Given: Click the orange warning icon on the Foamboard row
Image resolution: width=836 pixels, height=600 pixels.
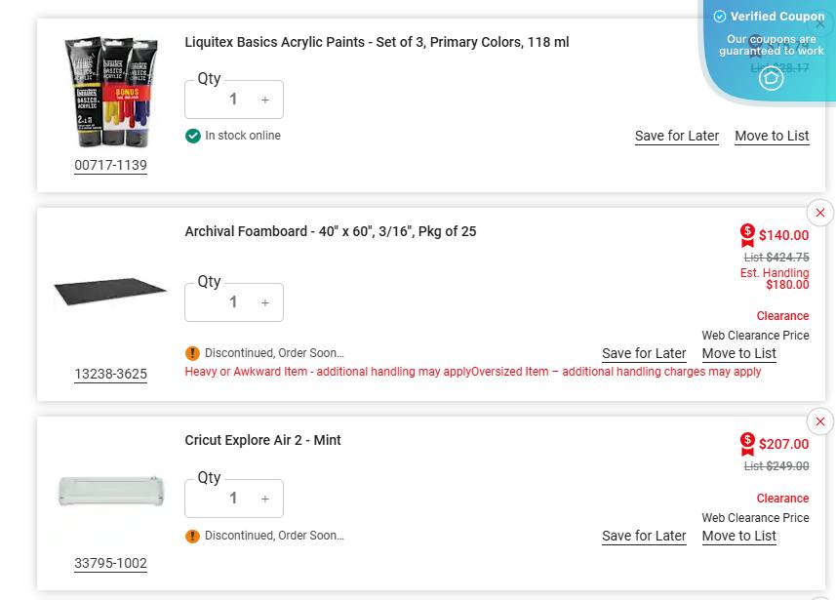Looking at the screenshot, I should click(x=193, y=353).
